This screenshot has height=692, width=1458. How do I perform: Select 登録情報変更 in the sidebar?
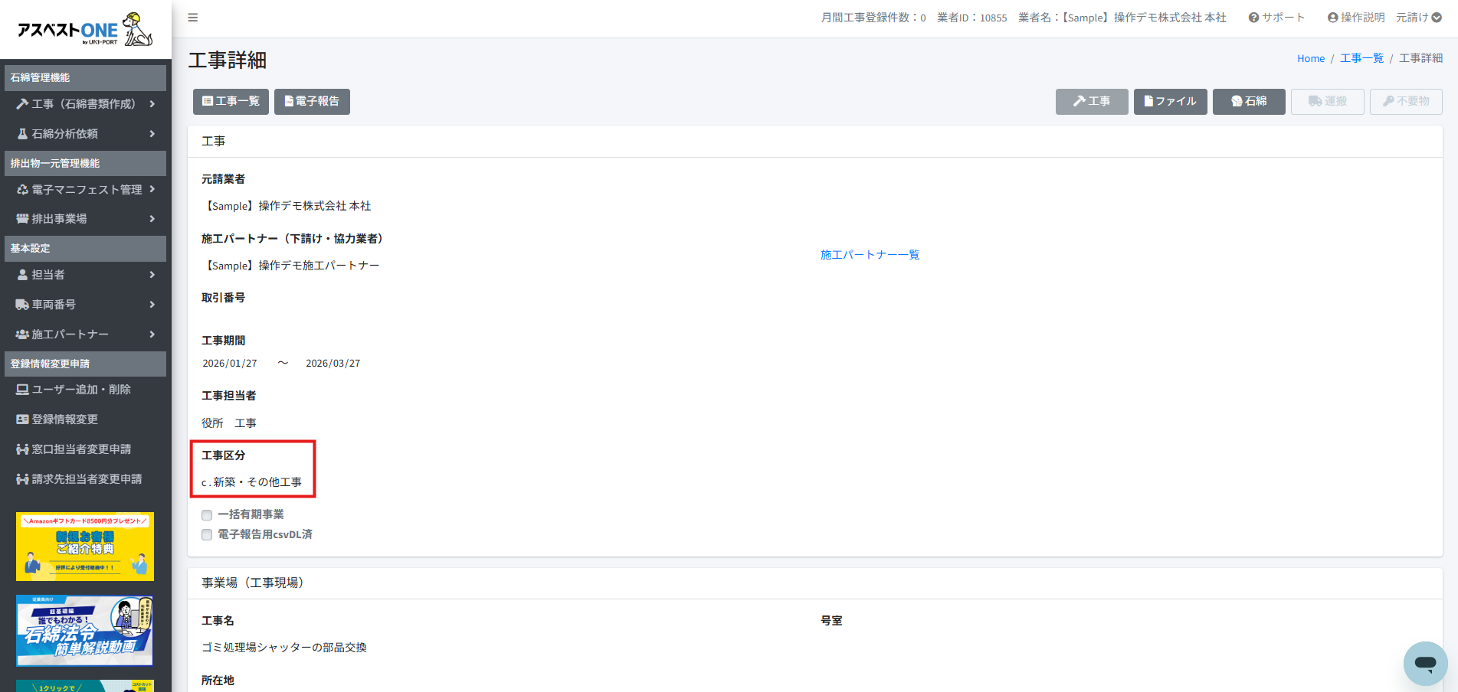pos(64,419)
